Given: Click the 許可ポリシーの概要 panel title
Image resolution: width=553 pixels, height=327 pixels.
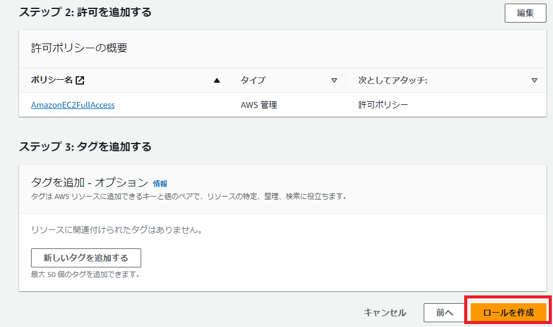Looking at the screenshot, I should click(x=79, y=48).
